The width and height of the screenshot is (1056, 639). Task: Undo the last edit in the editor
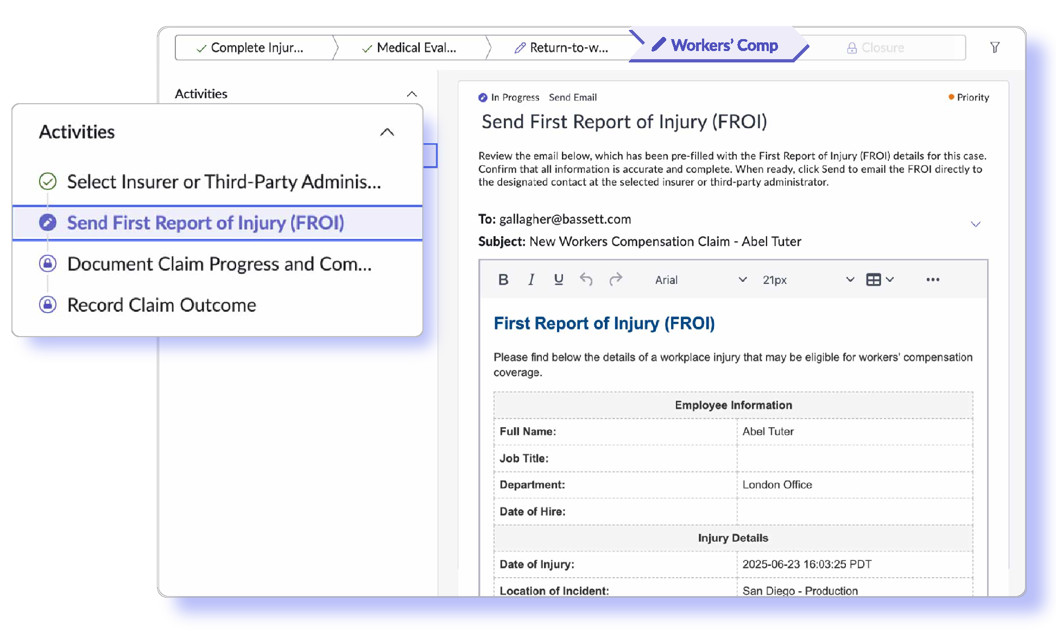pos(586,279)
